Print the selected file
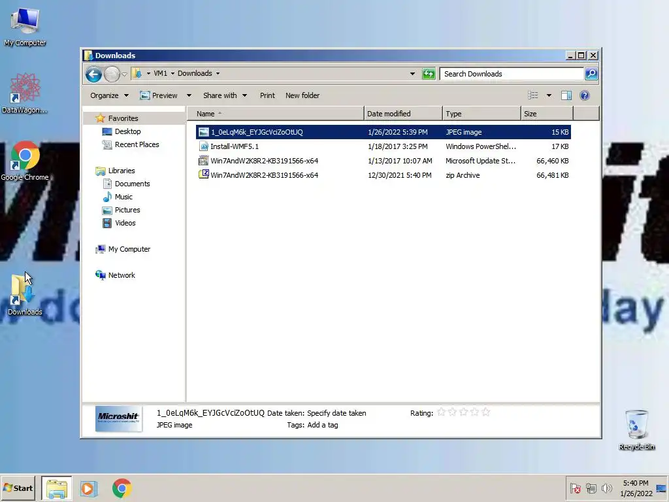 267,95
